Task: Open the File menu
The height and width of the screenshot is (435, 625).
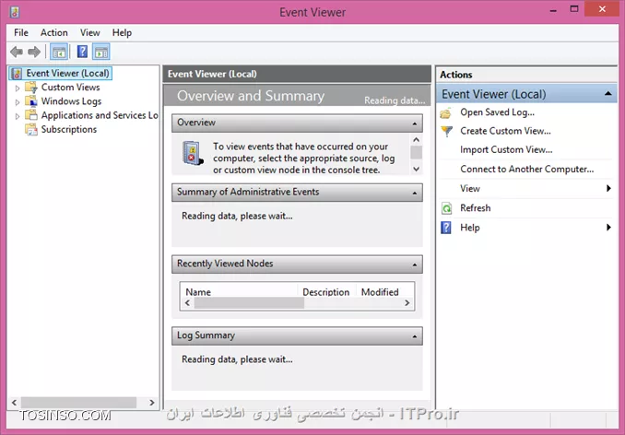Action: pyautogui.click(x=21, y=32)
